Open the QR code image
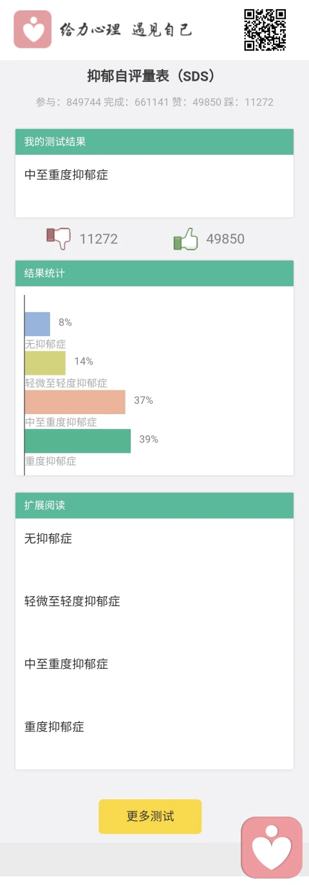This screenshot has height=885, width=309. coord(265,30)
